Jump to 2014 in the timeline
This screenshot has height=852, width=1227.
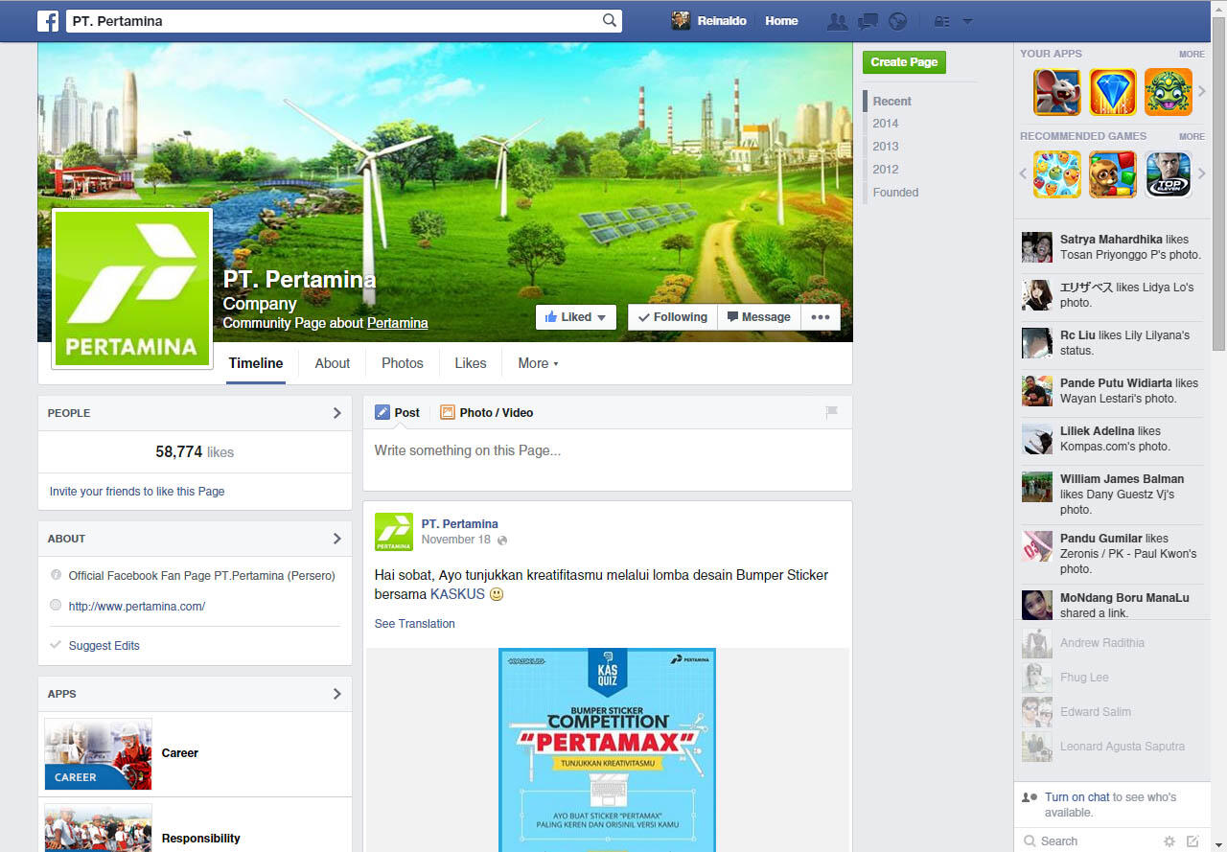click(886, 124)
